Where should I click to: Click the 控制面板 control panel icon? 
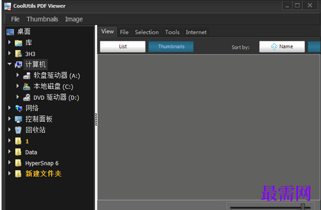[x=18, y=119]
